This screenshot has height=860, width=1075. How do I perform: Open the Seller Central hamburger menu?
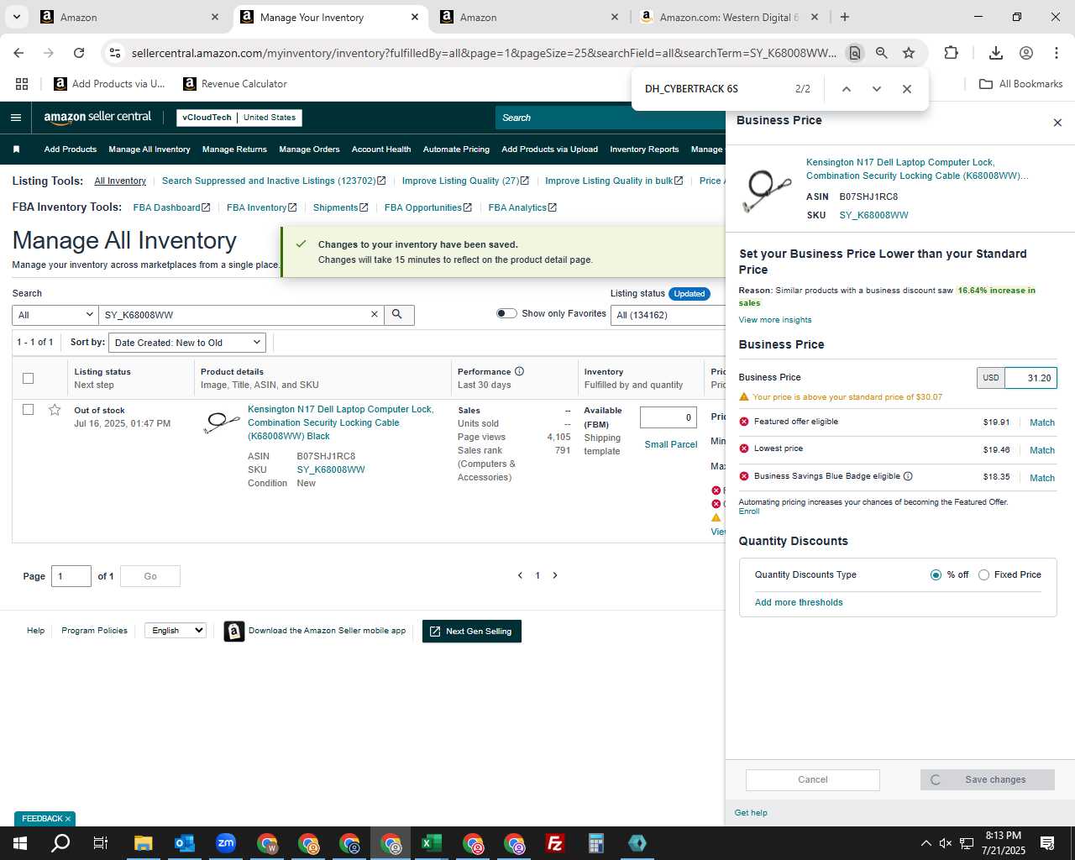tap(15, 118)
